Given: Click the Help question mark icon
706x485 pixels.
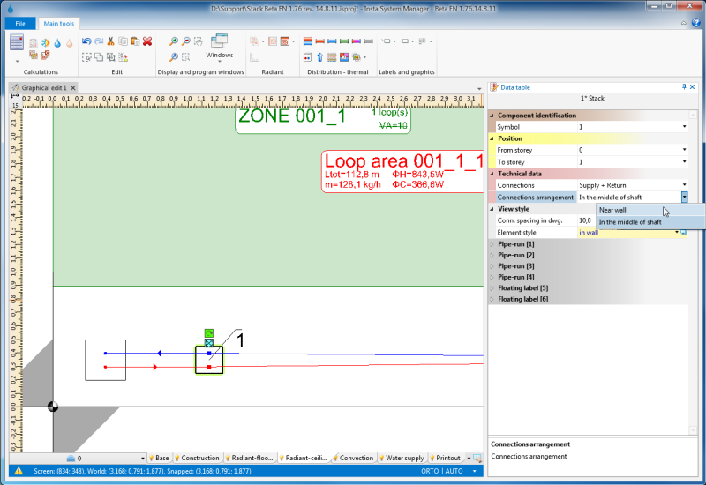Looking at the screenshot, I should tap(695, 23).
